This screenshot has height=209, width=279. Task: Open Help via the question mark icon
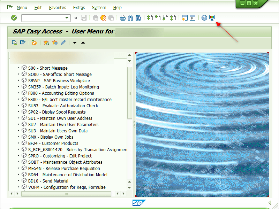pos(204,18)
